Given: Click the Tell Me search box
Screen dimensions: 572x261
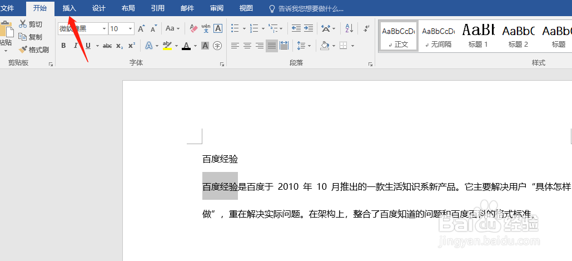Looking at the screenshot, I should (x=306, y=8).
